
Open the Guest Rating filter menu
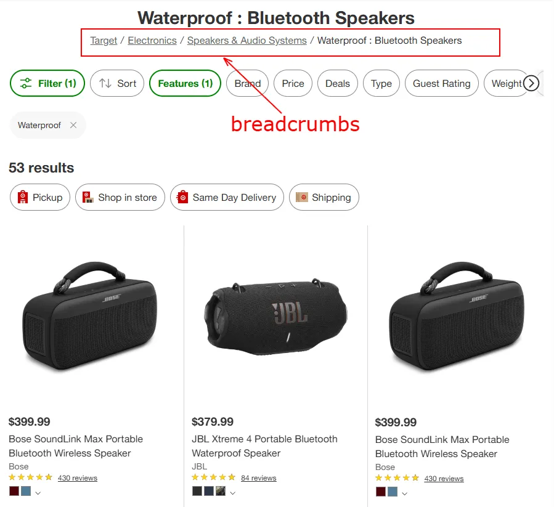[x=441, y=83]
